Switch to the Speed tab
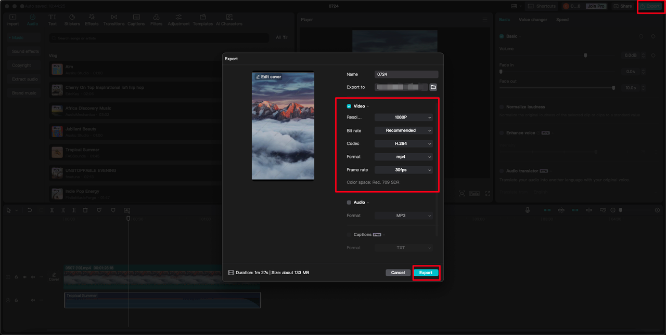 click(x=562, y=20)
